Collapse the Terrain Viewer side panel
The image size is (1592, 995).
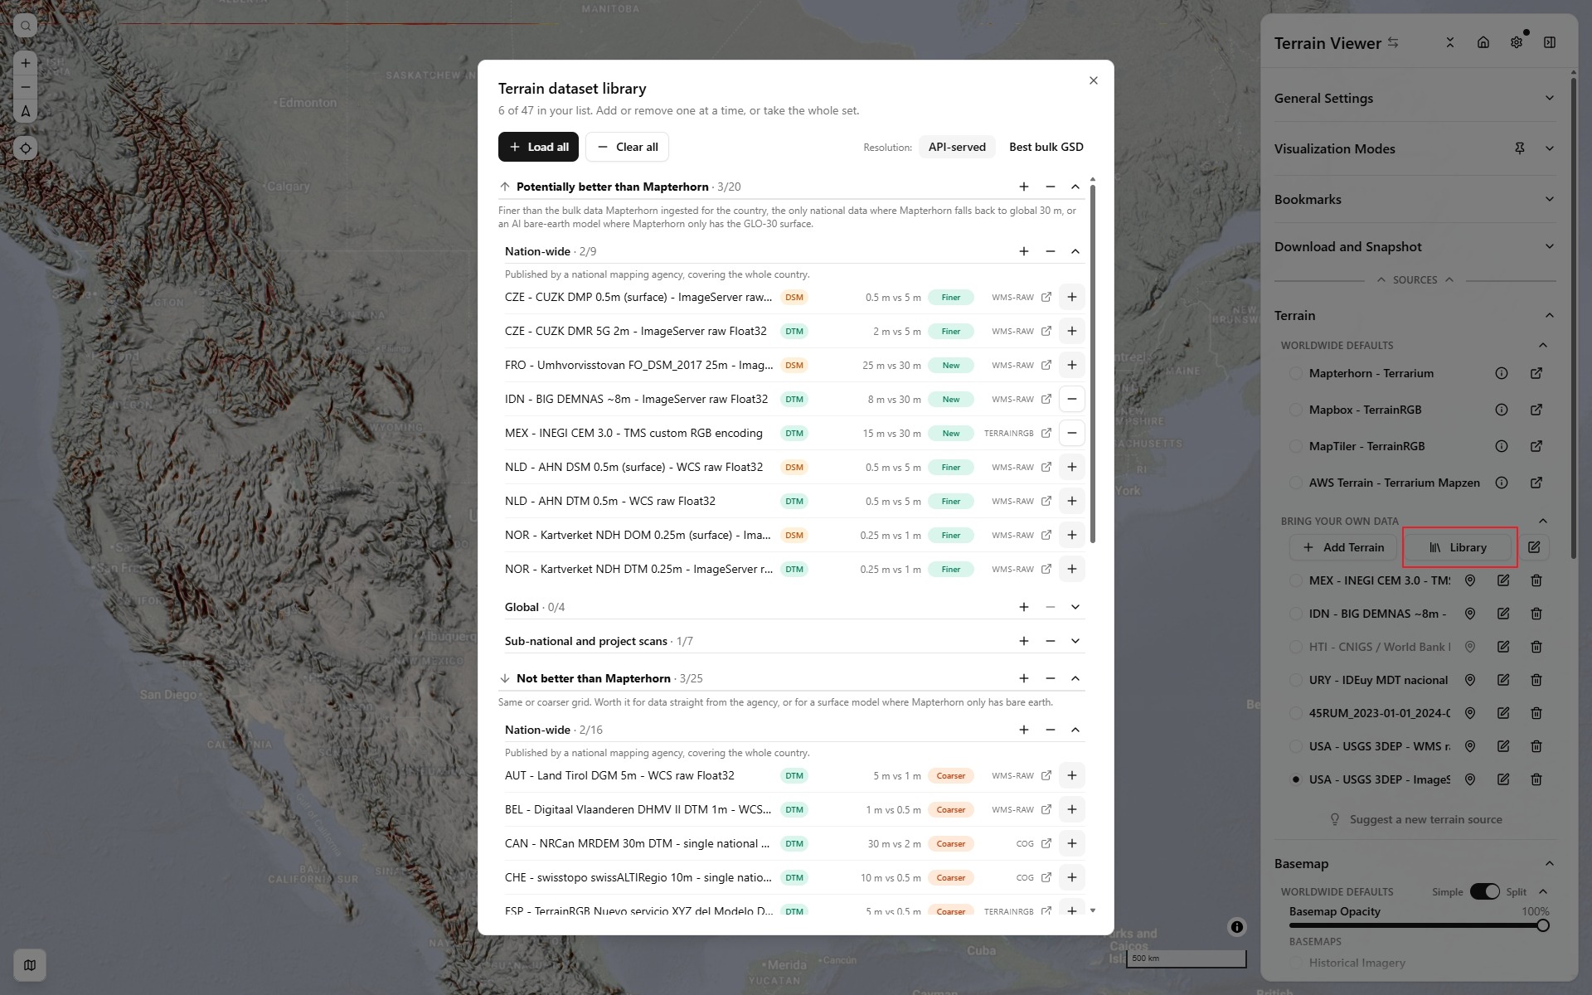click(1550, 42)
